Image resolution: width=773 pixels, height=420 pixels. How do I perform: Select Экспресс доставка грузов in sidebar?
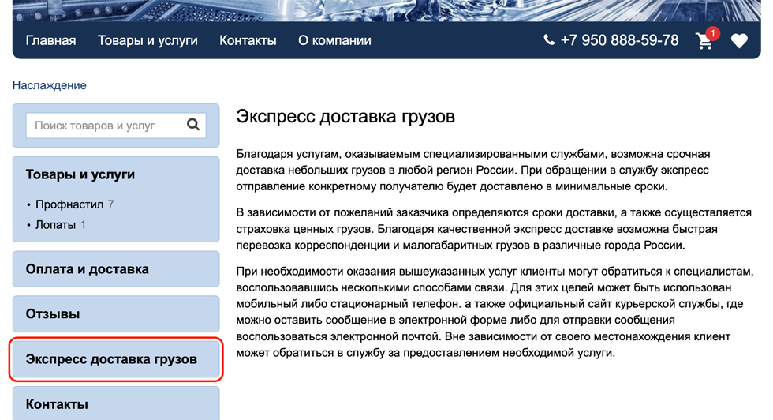pos(116,359)
